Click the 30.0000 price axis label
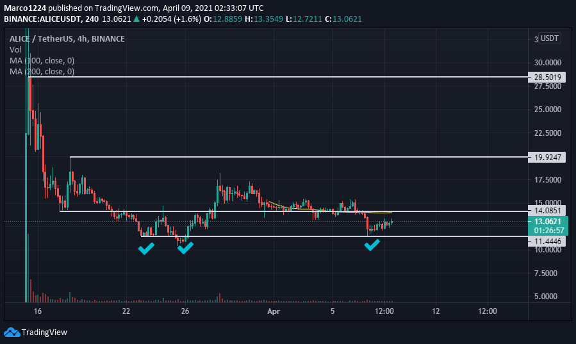This screenshot has height=344, width=576. pyautogui.click(x=547, y=62)
